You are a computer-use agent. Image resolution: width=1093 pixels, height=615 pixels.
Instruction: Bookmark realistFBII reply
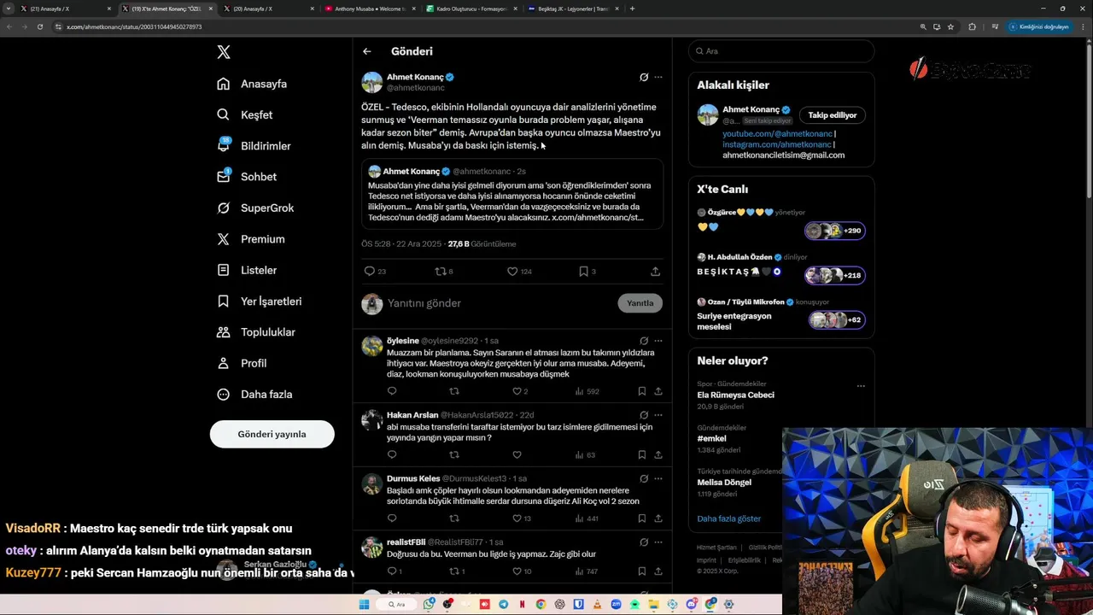click(641, 571)
